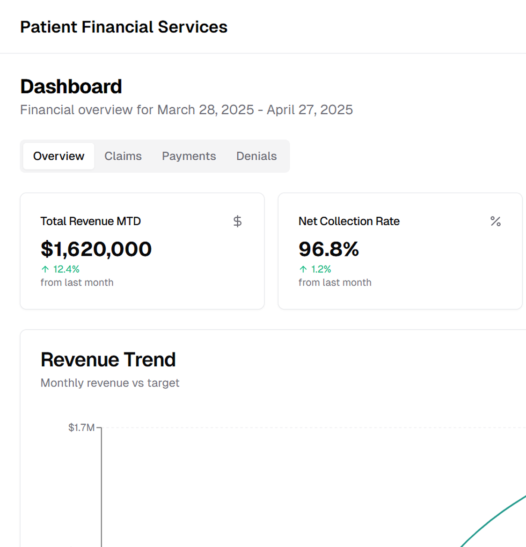
Task: Click the green up arrow beside 1.2%
Action: pyautogui.click(x=303, y=269)
